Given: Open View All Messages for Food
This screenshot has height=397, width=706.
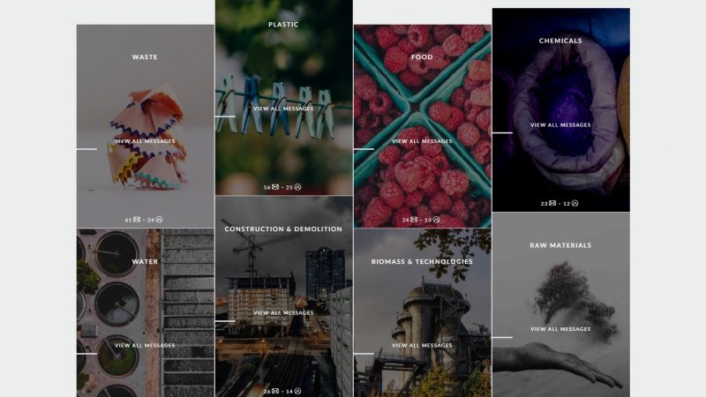Looking at the screenshot, I should 422,141.
